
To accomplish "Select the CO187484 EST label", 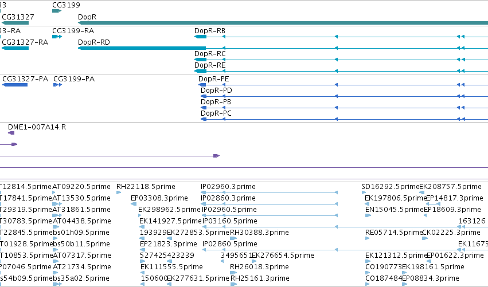I will (384, 278).
